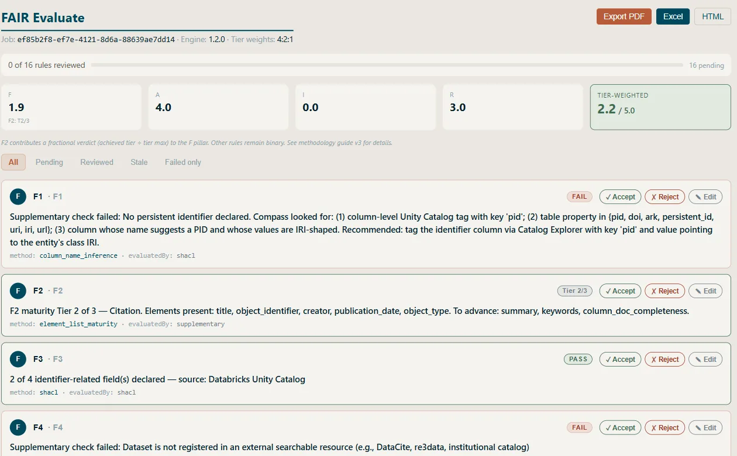This screenshot has width=737, height=456.
Task: Reject the F1 rule verdict
Action: 664,197
